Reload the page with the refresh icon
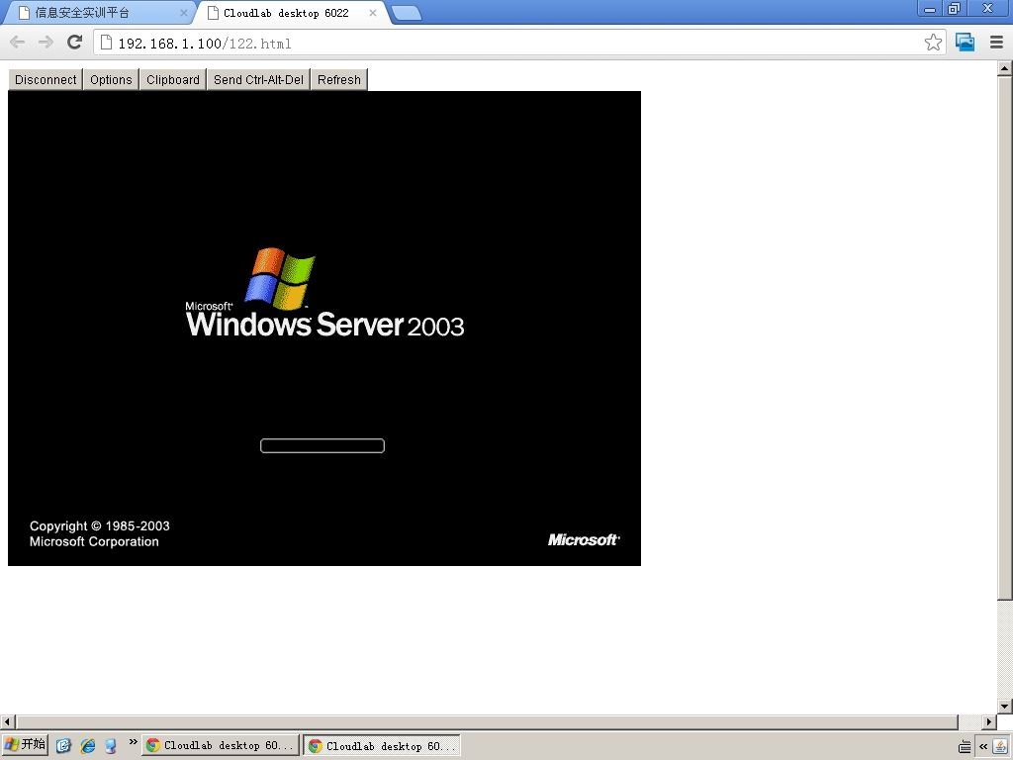Viewport: 1013px width, 760px height. click(x=75, y=42)
